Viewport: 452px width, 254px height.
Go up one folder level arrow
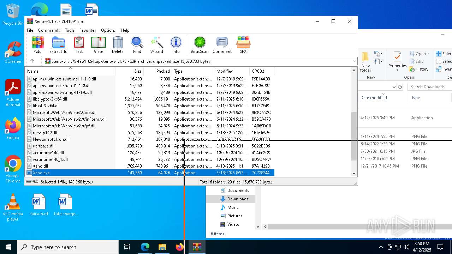click(32, 61)
